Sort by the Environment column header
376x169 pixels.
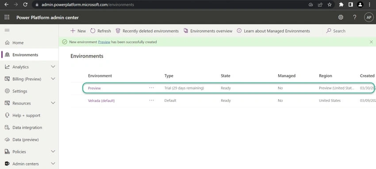tap(100, 76)
